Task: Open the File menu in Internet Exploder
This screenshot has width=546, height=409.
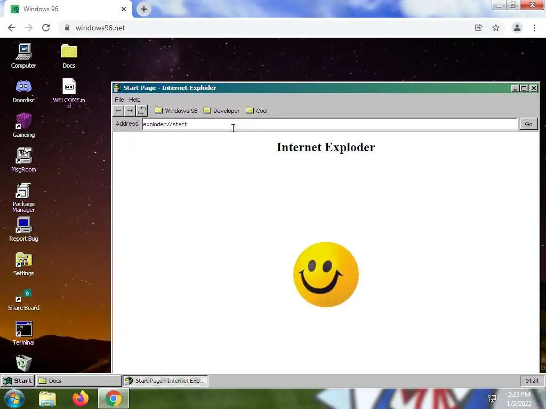Action: point(119,100)
